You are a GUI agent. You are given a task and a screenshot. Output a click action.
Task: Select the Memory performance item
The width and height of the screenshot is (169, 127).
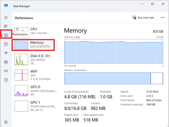(35, 45)
